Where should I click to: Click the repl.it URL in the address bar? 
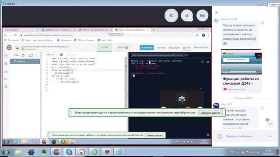[x=48, y=35]
